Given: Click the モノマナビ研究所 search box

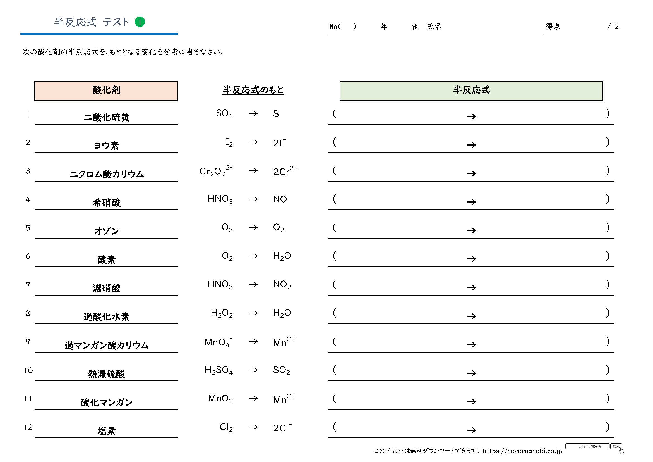Looking at the screenshot, I should point(587,446).
